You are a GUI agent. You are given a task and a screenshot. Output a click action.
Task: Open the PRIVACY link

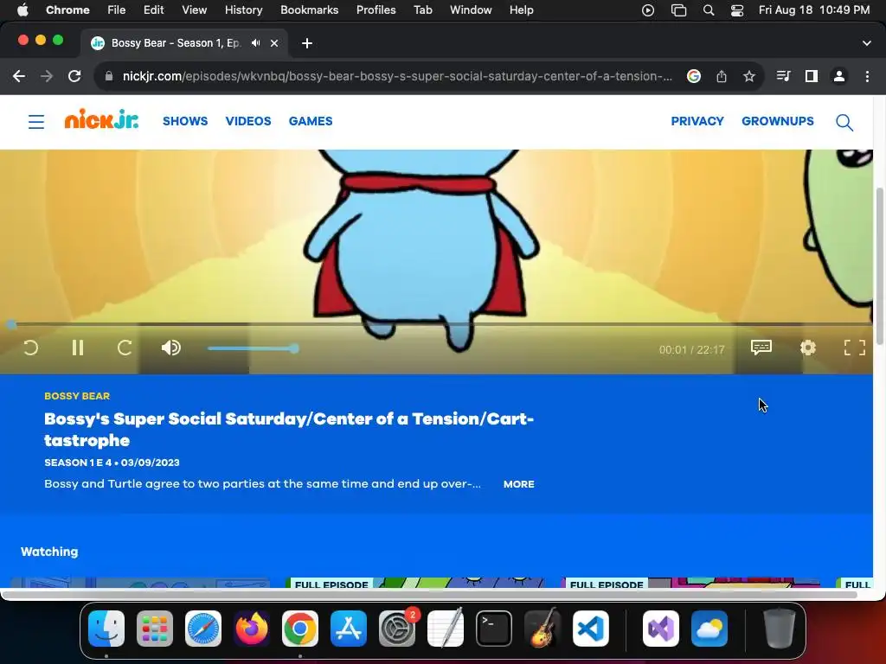point(697,121)
